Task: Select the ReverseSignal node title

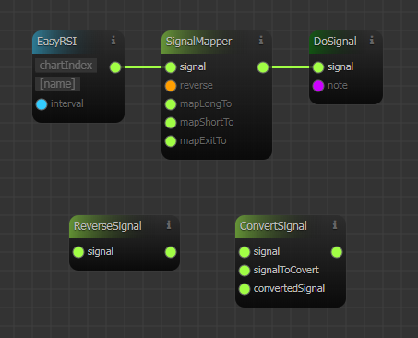Action: tap(108, 226)
